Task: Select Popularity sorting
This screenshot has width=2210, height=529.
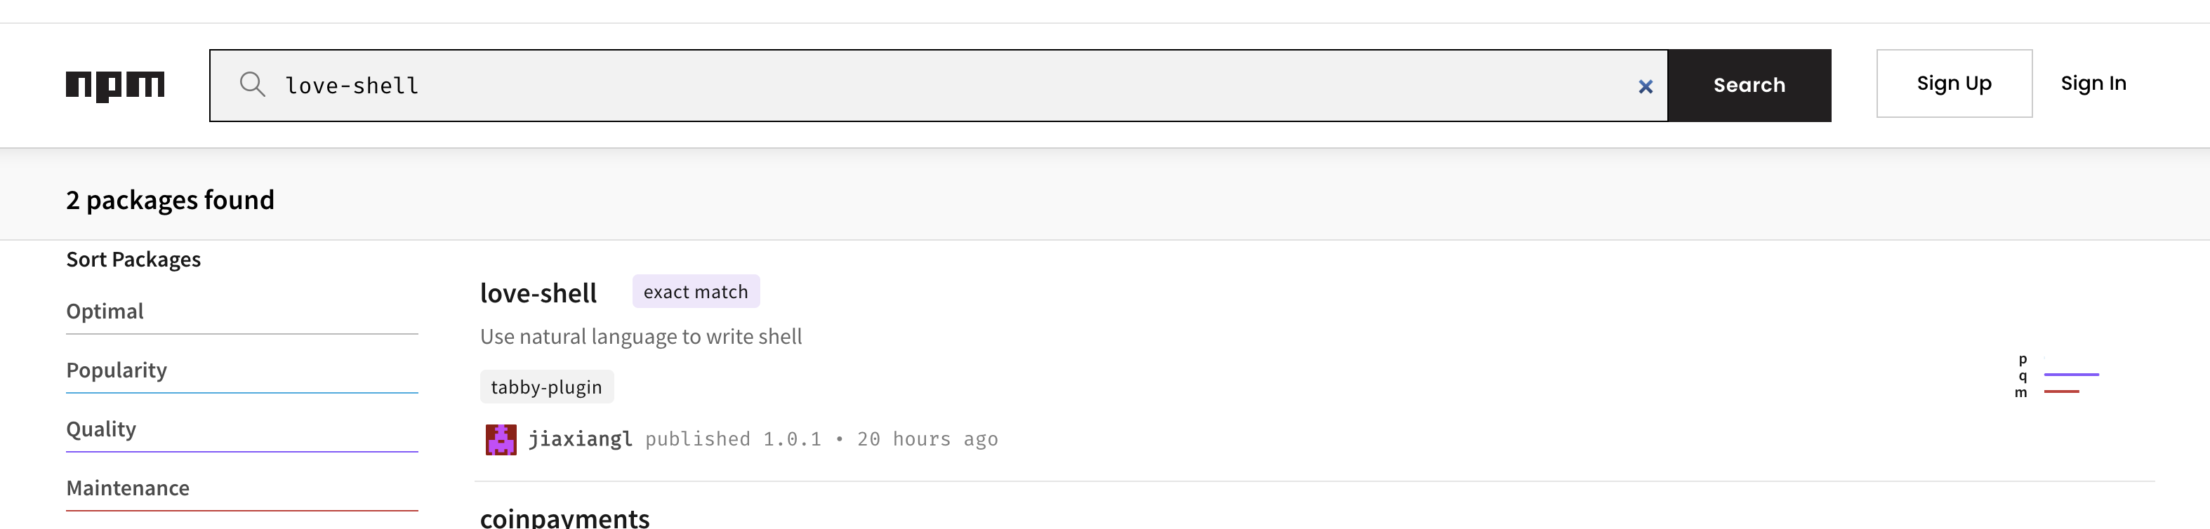Action: click(x=116, y=370)
